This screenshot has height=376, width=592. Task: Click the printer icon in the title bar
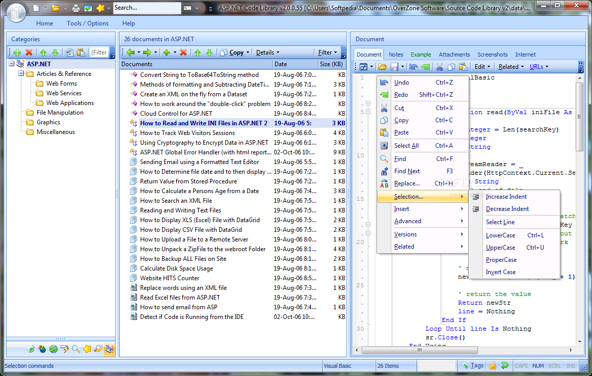[x=76, y=8]
